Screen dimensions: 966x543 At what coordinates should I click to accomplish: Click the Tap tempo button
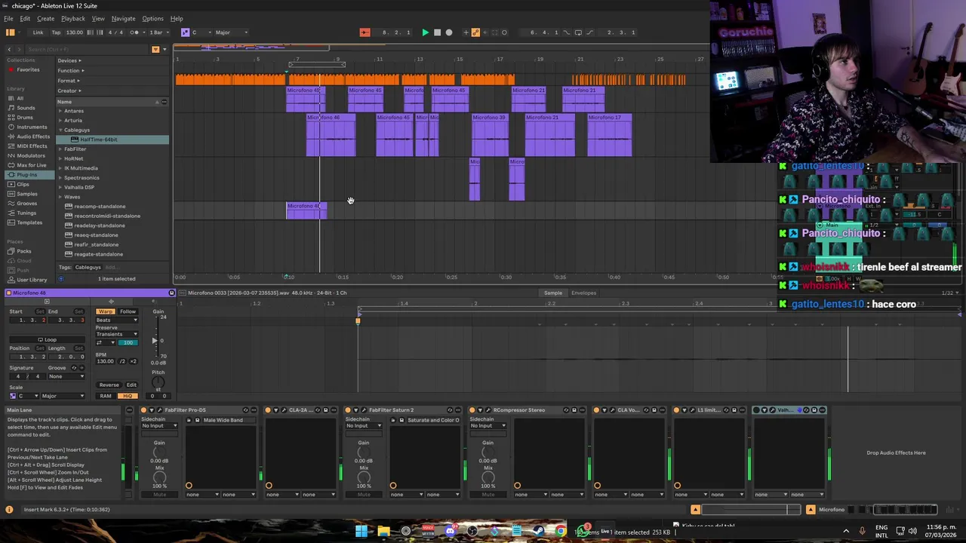tap(56, 32)
